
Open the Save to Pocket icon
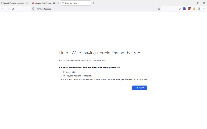[180, 9]
